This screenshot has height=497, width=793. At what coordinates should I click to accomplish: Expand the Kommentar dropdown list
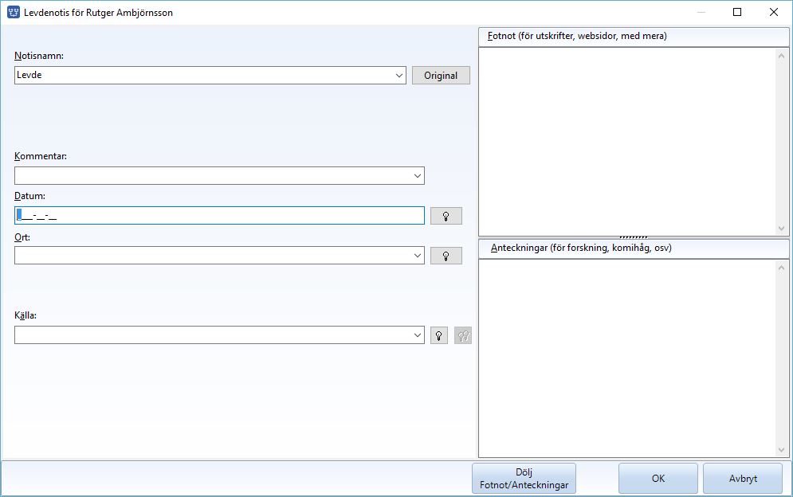click(418, 176)
